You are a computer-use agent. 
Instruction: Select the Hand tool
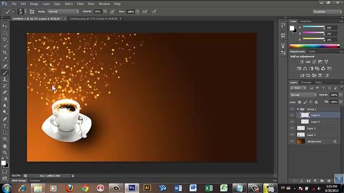(5, 146)
